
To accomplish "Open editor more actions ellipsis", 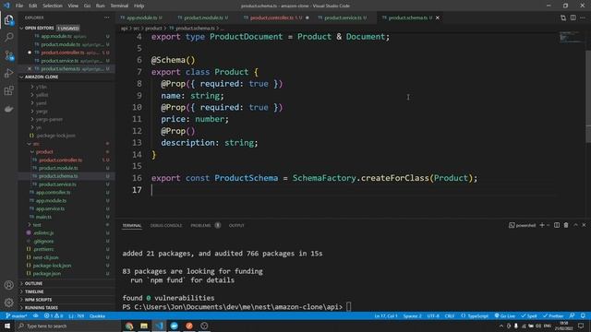I will coord(583,18).
